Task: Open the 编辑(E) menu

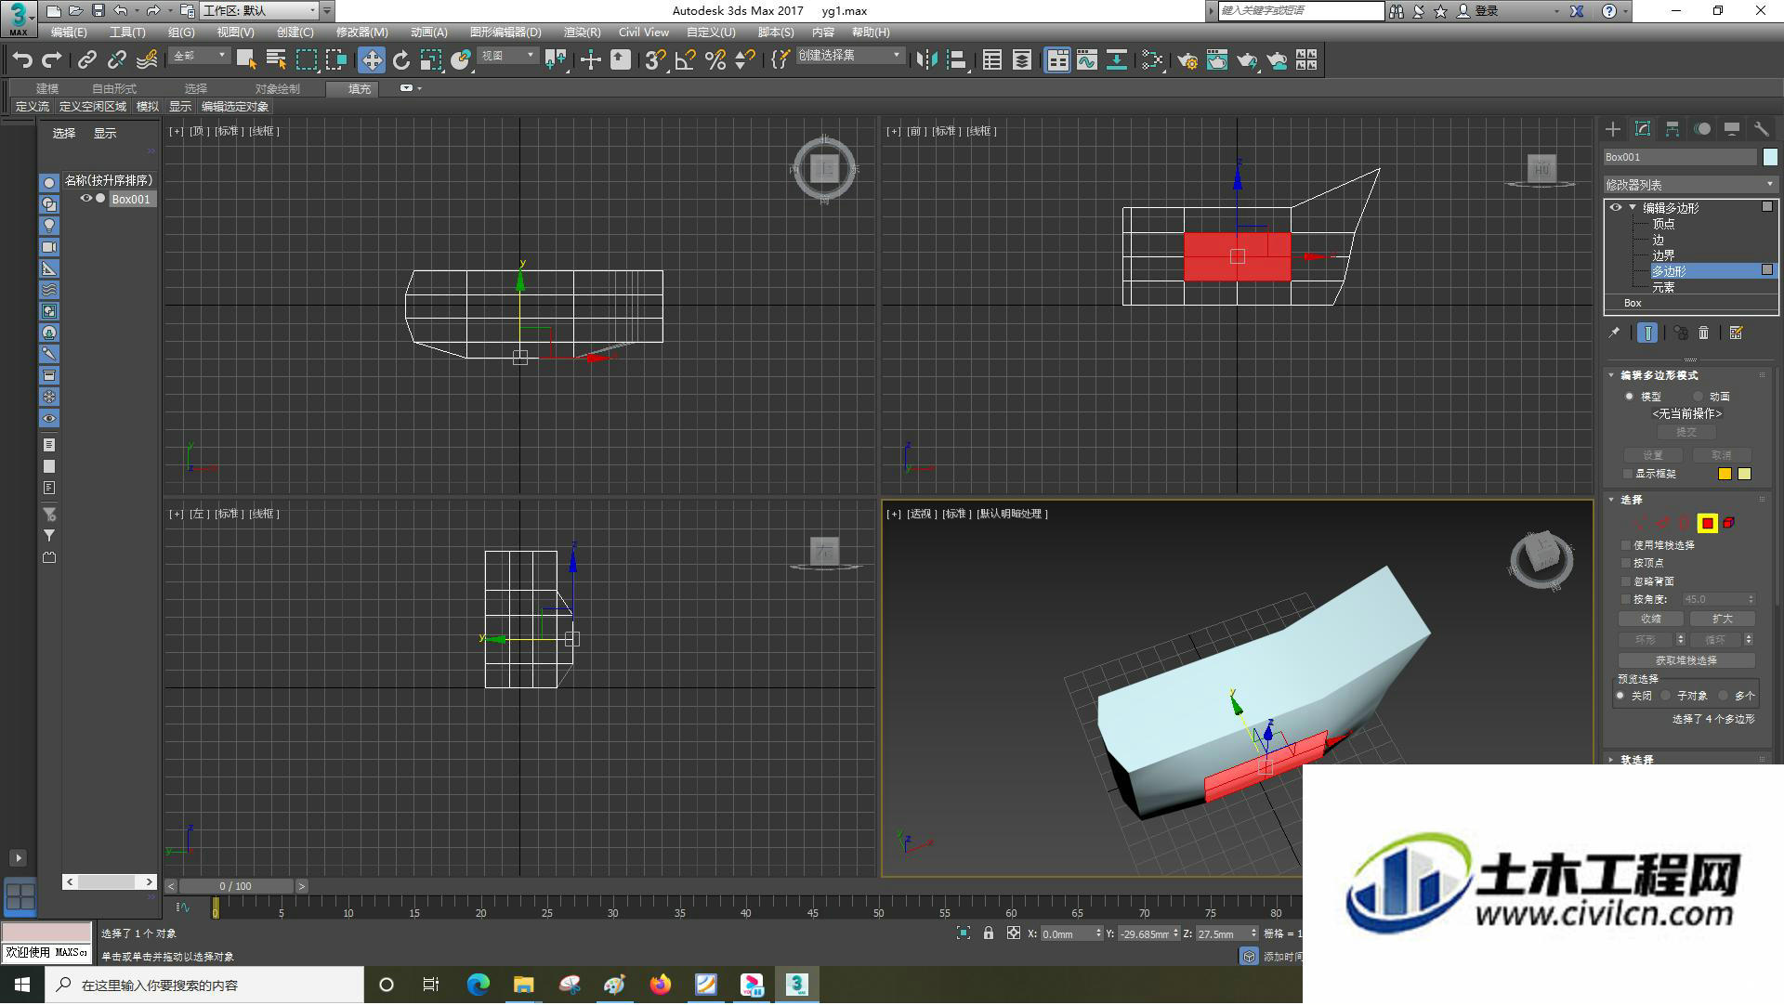Action: pyautogui.click(x=69, y=33)
